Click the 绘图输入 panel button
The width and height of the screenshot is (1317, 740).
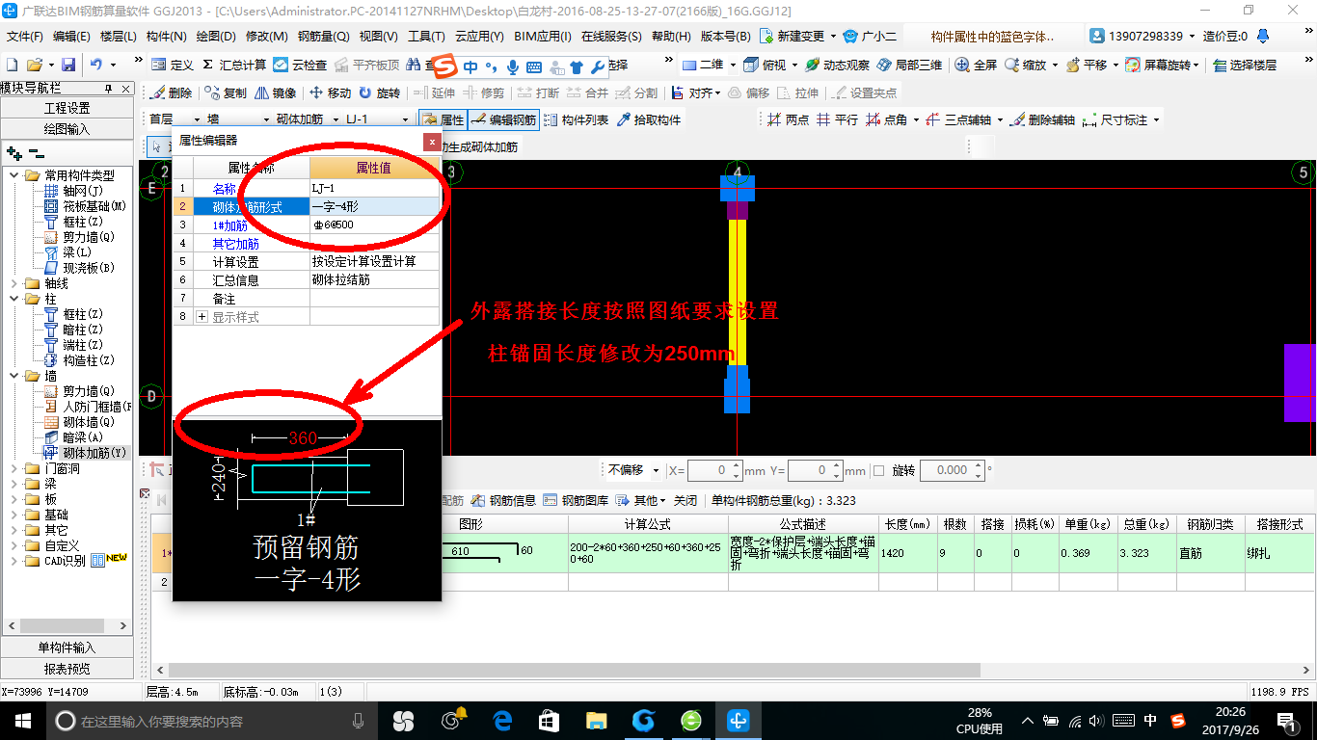[67, 129]
